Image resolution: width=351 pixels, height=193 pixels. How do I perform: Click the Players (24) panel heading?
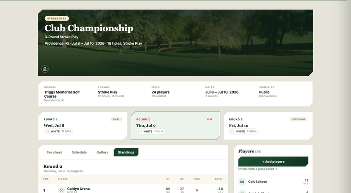pyautogui.click(x=249, y=151)
